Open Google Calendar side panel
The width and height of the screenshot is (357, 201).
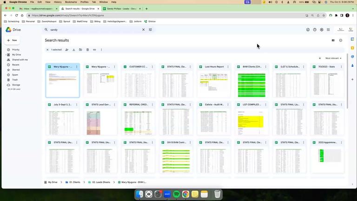[352, 39]
